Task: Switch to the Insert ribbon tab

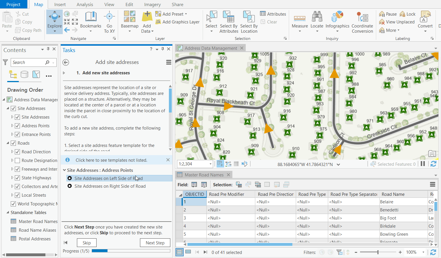Action: (x=60, y=4)
